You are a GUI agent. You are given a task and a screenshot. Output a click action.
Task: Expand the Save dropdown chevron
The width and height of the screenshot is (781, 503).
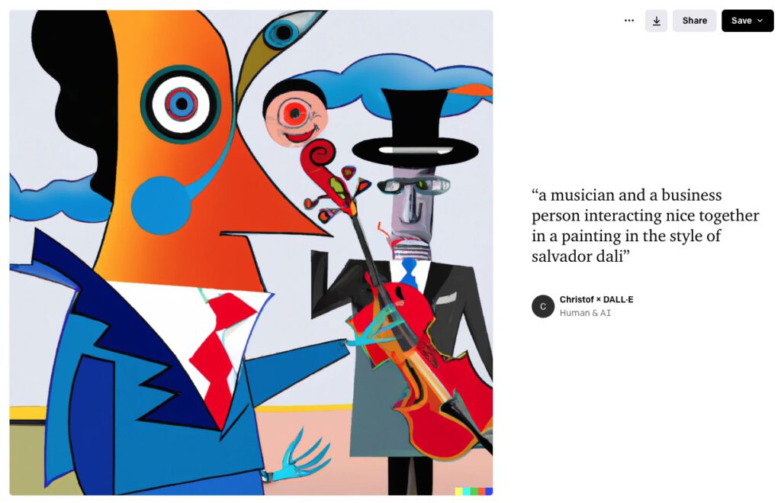coord(760,21)
